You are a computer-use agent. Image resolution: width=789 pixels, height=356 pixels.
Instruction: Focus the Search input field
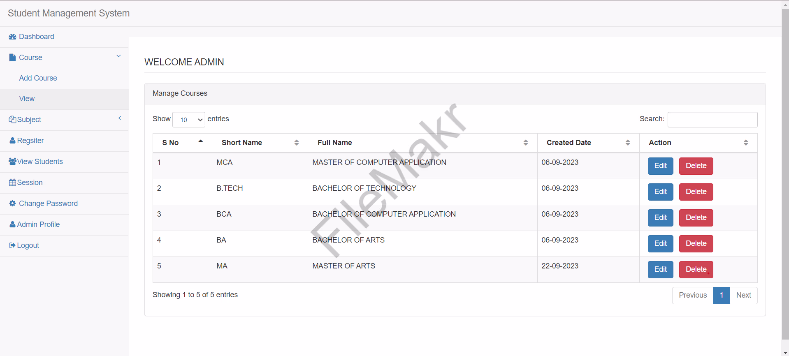click(x=712, y=120)
